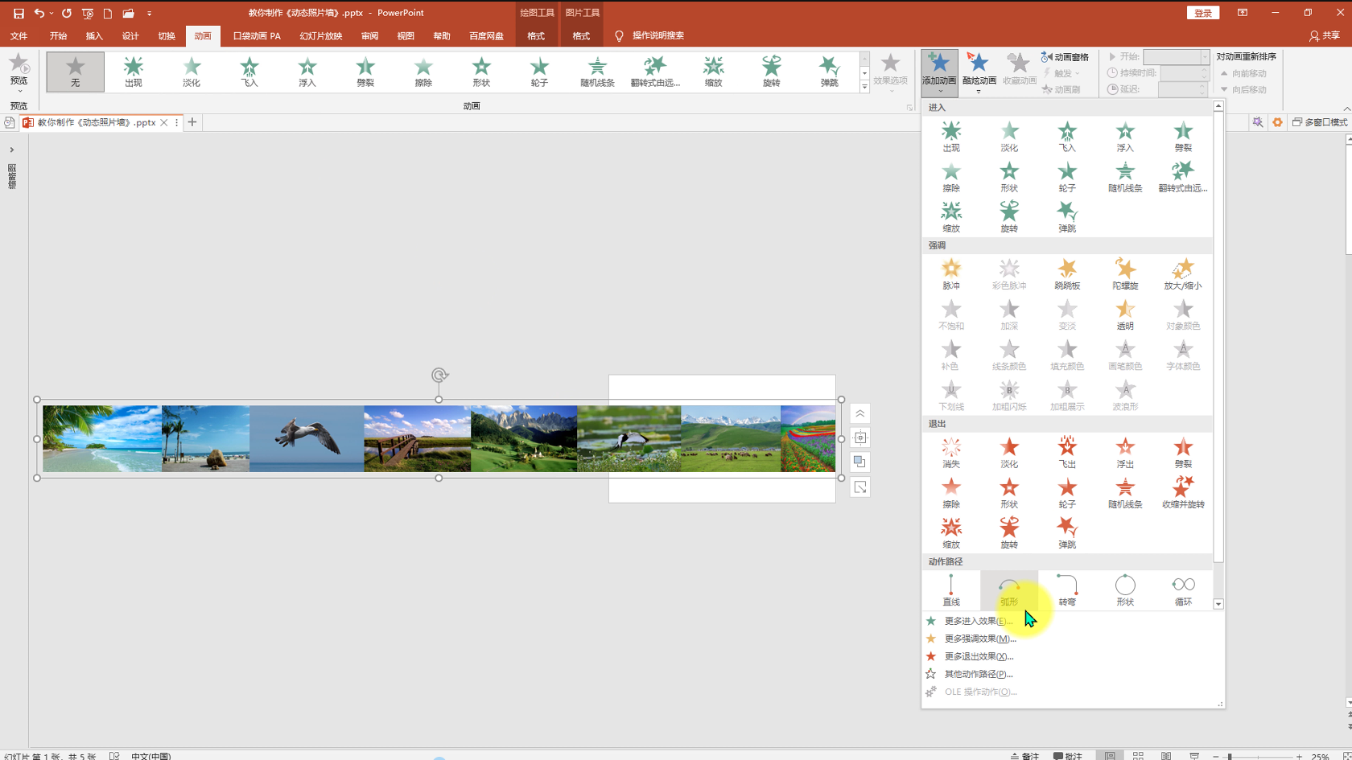Open the 动画窗格 animation pane
Image resolution: width=1352 pixels, height=760 pixels.
(1066, 57)
